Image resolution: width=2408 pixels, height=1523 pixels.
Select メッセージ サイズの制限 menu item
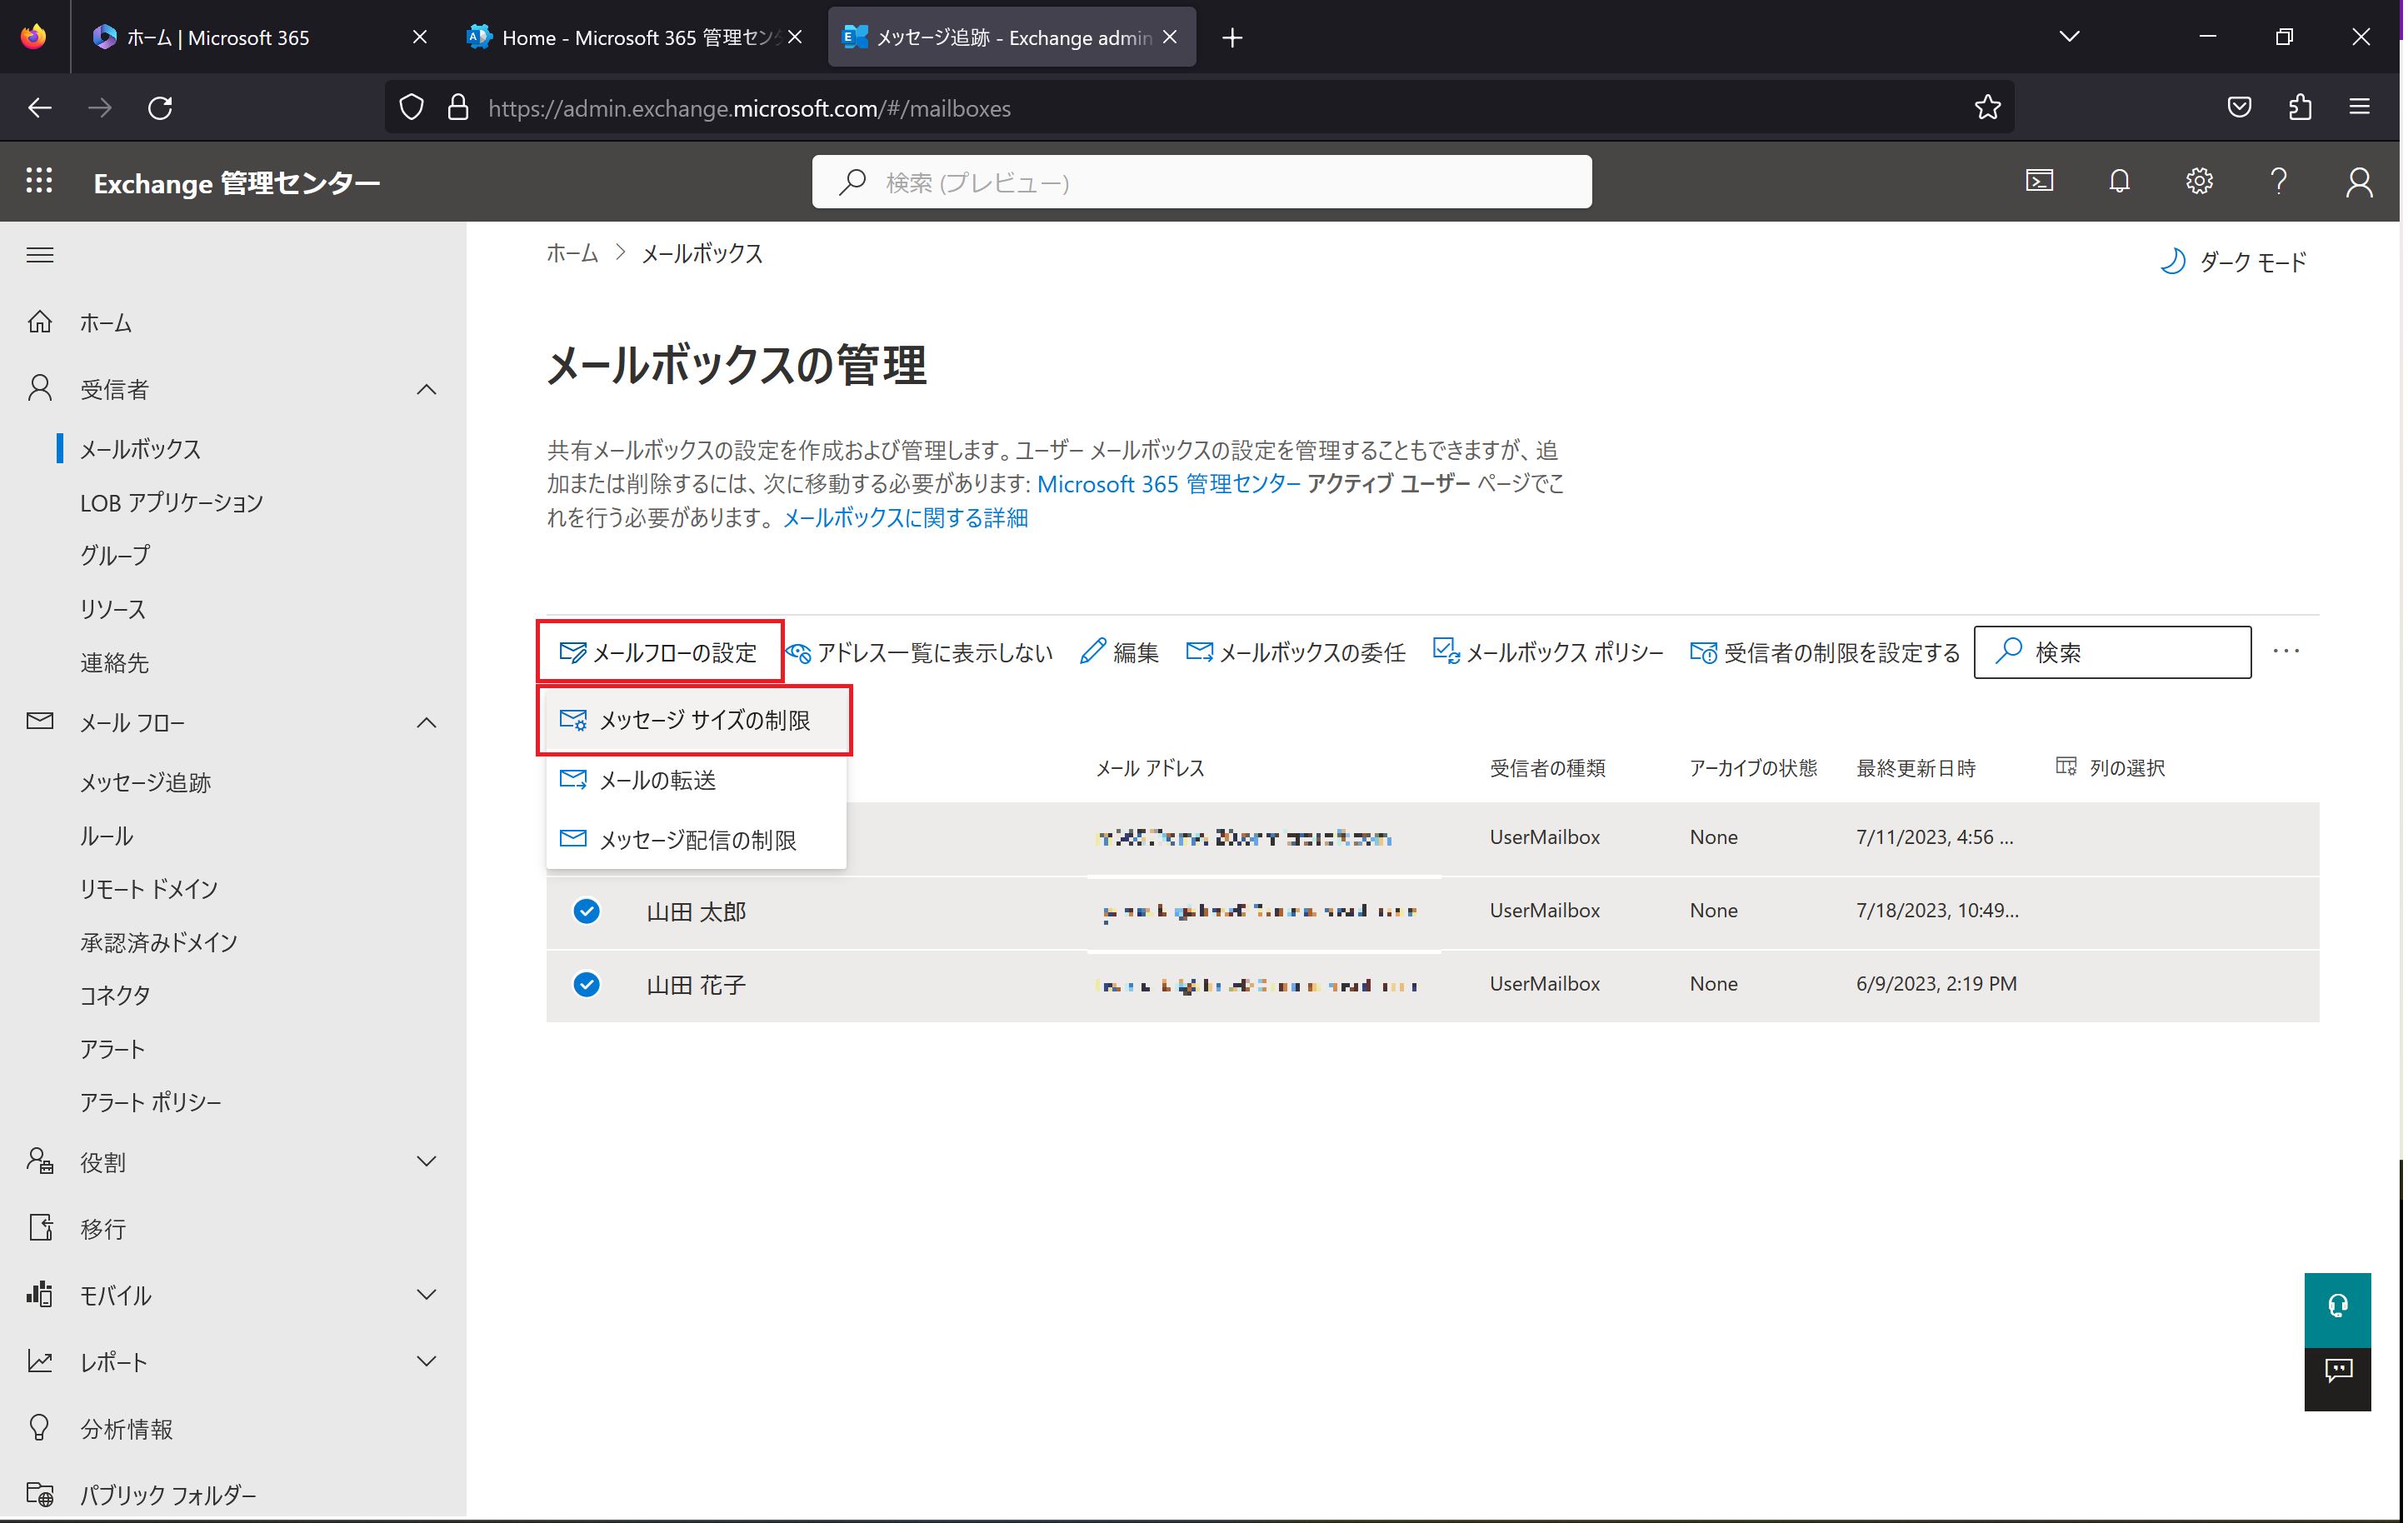pyautogui.click(x=696, y=720)
